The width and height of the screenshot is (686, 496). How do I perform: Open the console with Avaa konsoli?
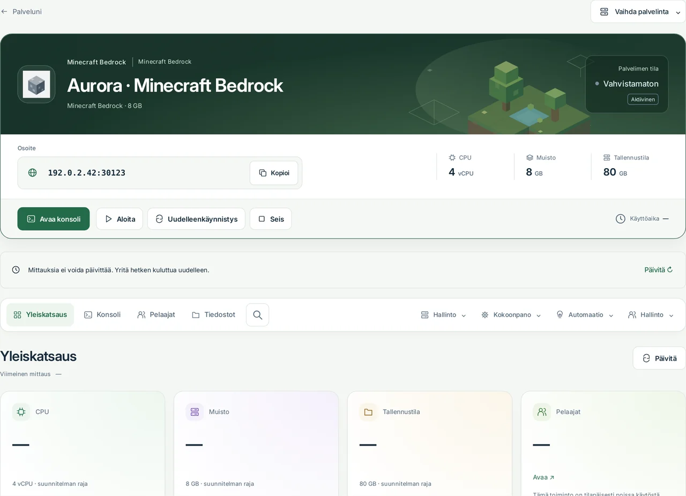click(x=54, y=219)
